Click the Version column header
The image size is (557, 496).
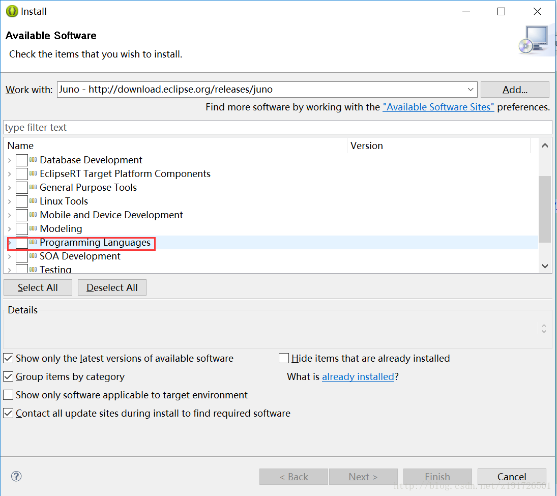click(x=438, y=145)
